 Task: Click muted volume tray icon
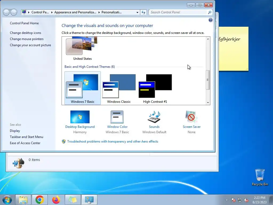(x=246, y=200)
